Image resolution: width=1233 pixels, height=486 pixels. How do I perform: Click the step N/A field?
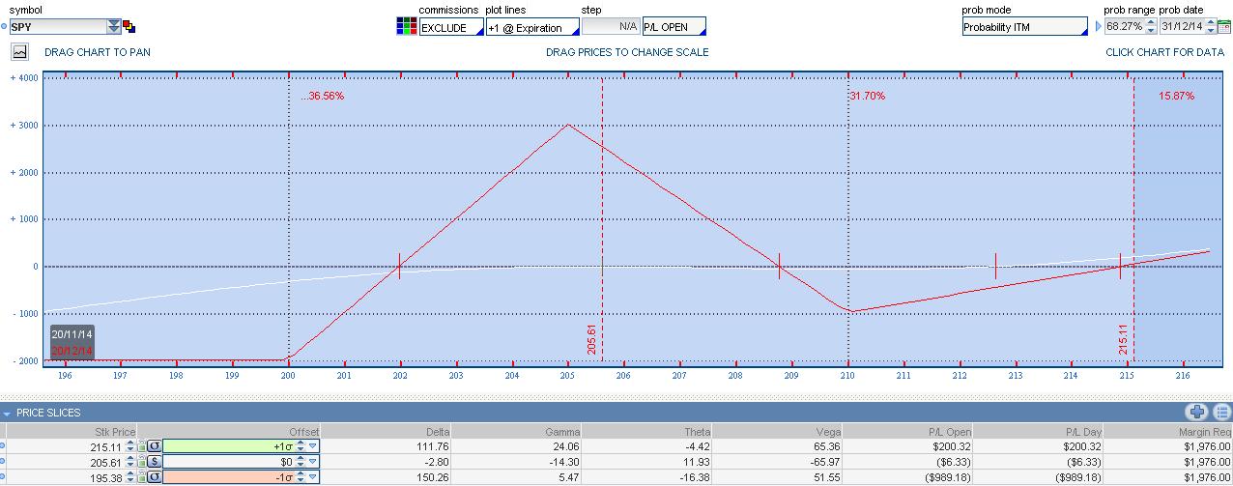pyautogui.click(x=611, y=27)
